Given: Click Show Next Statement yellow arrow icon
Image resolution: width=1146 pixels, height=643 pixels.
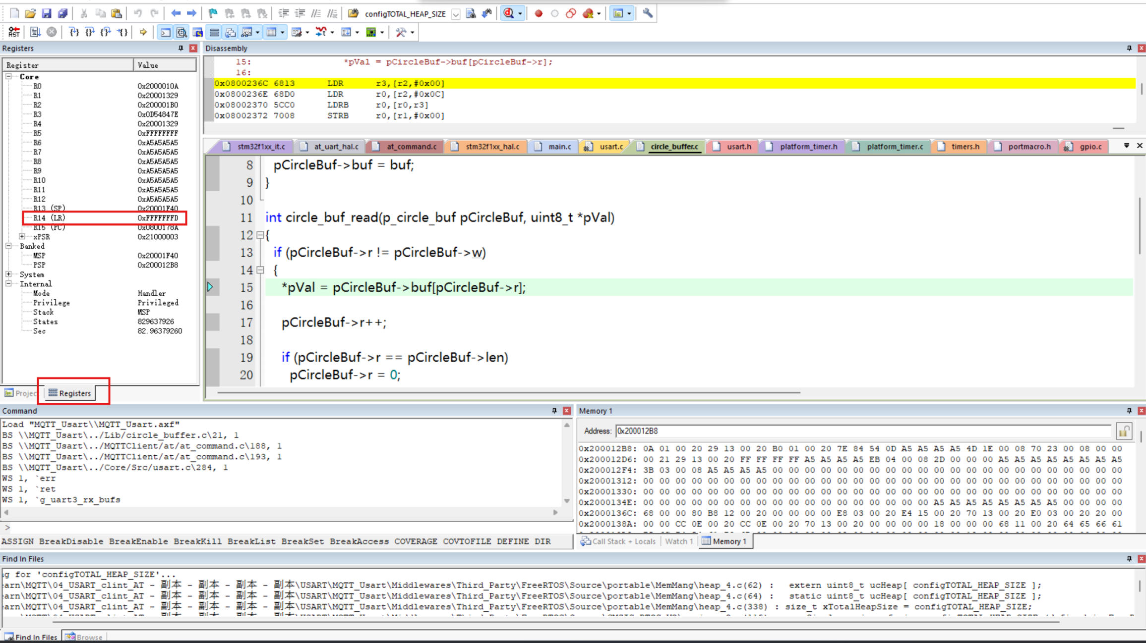Looking at the screenshot, I should (143, 32).
